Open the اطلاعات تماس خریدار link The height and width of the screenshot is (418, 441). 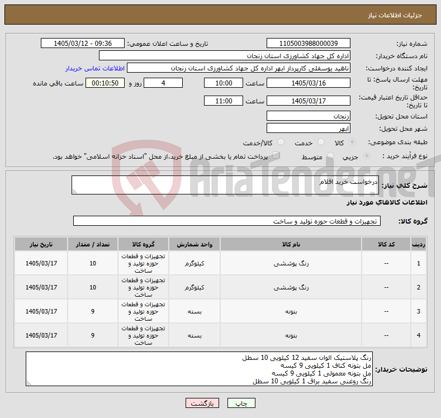[95, 68]
